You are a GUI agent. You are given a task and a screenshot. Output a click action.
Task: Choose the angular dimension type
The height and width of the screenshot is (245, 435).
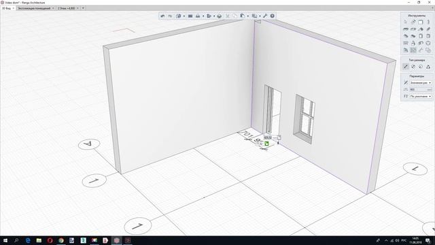pyautogui.click(x=428, y=67)
